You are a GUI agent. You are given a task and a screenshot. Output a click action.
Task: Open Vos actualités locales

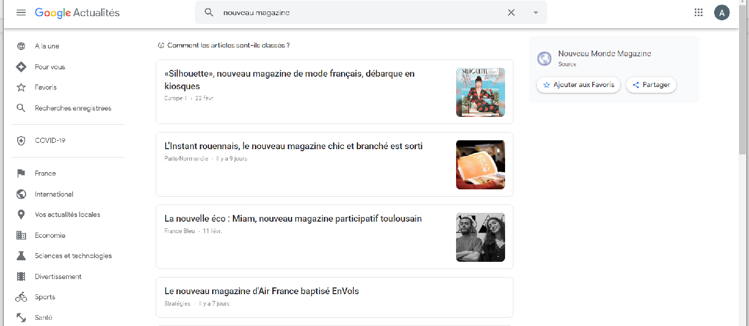click(x=67, y=214)
